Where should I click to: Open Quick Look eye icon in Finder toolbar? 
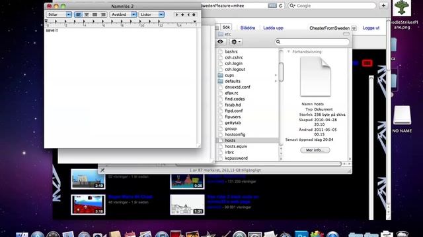(221, 41)
